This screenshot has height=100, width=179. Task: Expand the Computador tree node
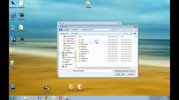(x=62, y=53)
